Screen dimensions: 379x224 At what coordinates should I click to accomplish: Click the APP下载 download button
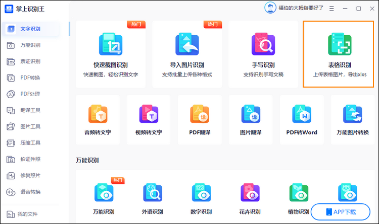pyautogui.click(x=341, y=212)
